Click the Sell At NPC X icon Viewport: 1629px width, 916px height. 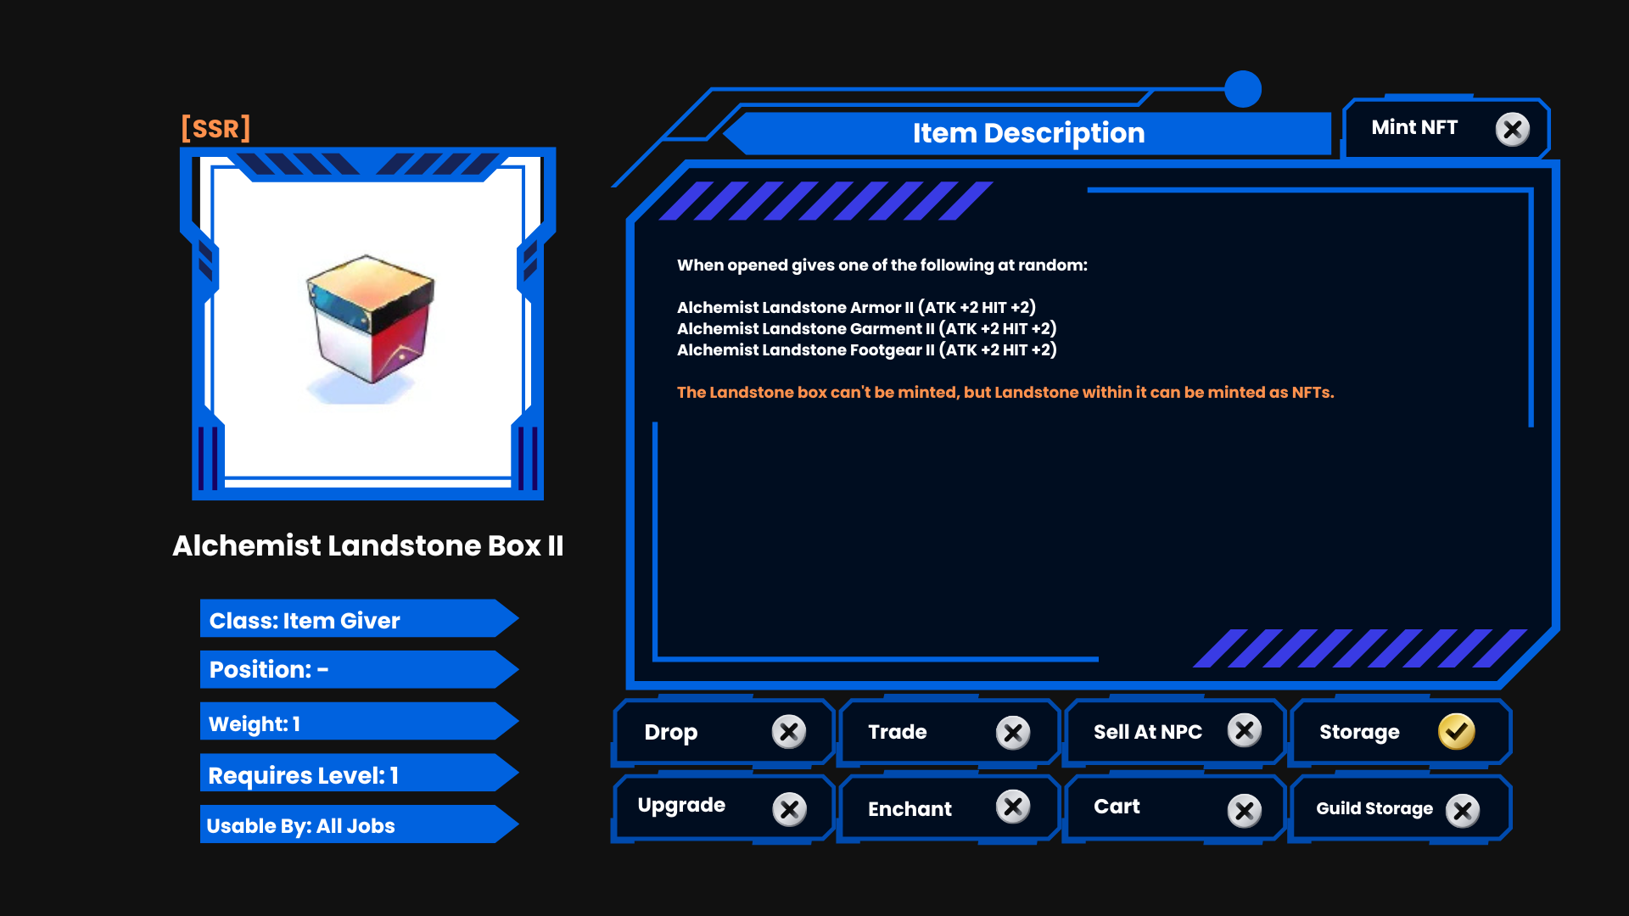coord(1244,730)
